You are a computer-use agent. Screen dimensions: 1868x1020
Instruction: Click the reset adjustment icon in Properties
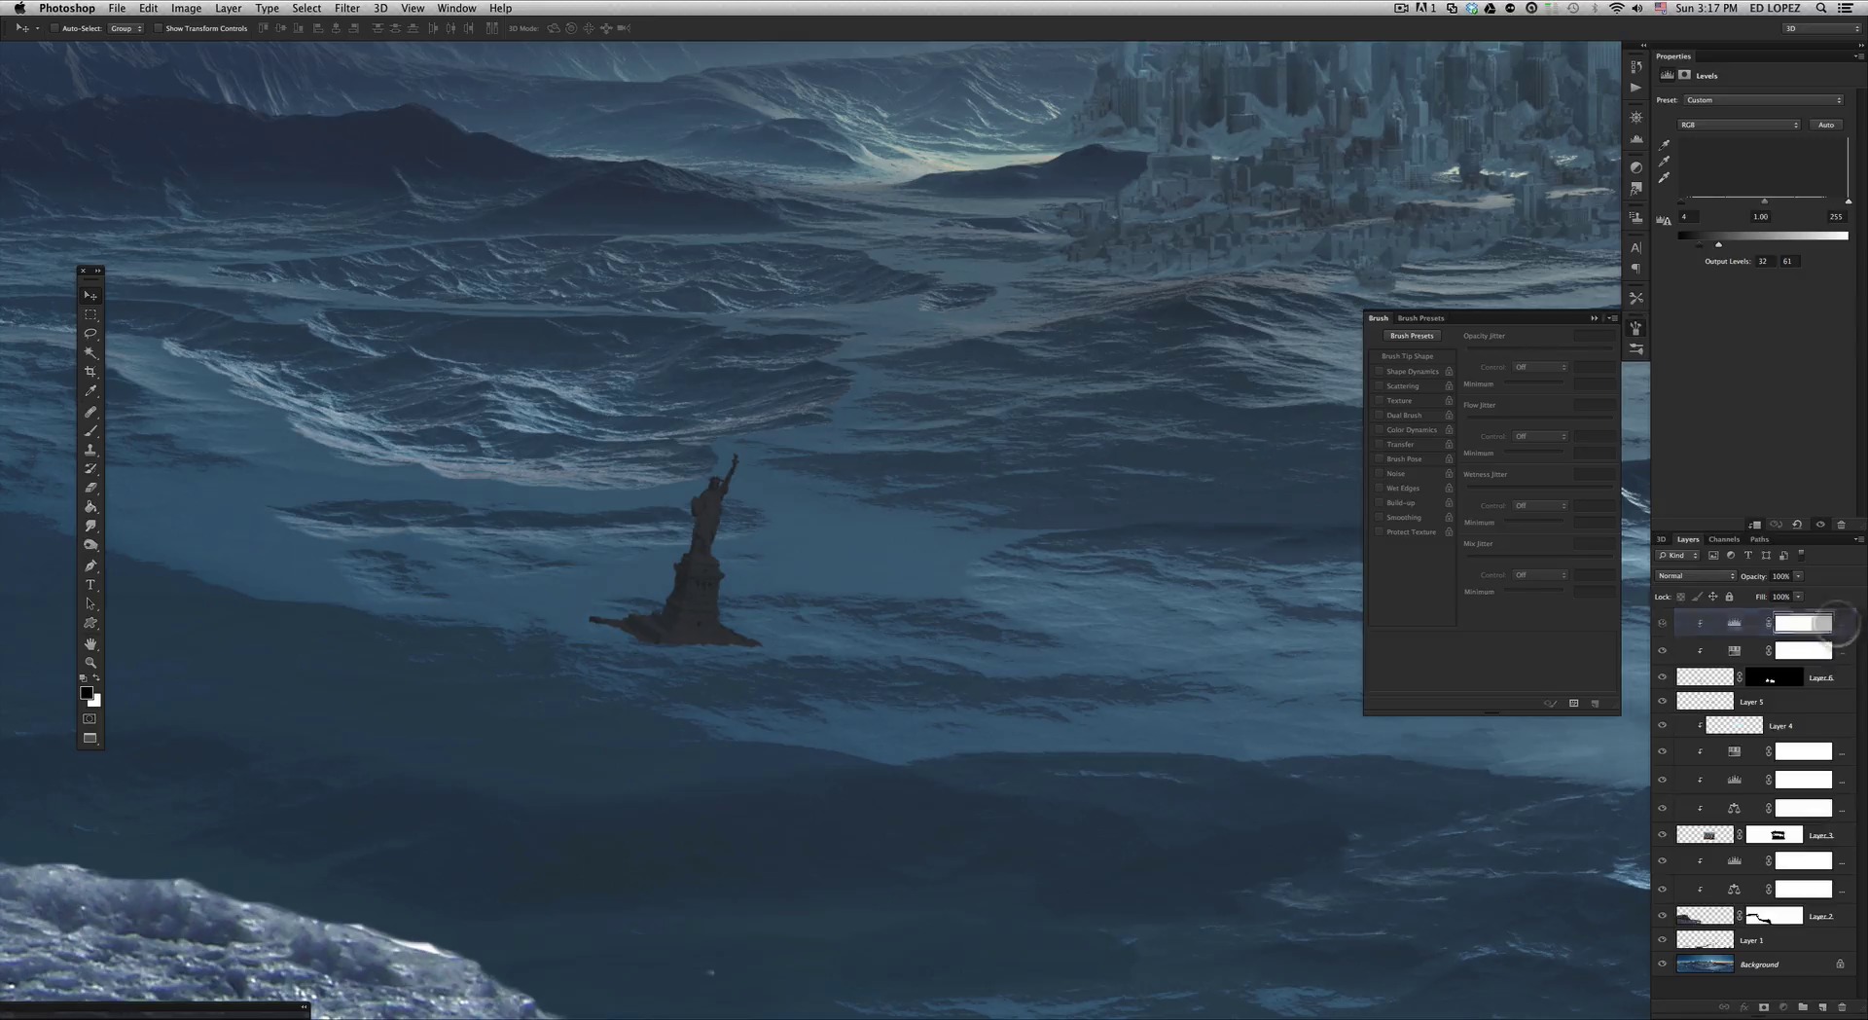coord(1797,525)
